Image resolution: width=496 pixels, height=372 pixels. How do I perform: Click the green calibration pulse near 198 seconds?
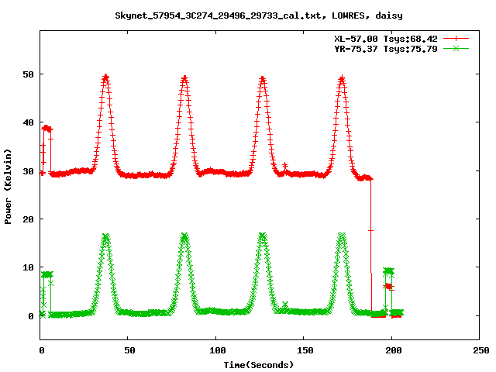tap(389, 270)
